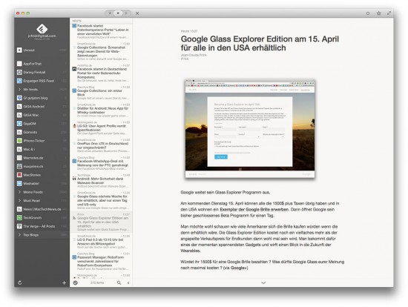Open article Google Glass nächste Woche
Viewport: 408px width, 307px height.
tap(101, 200)
